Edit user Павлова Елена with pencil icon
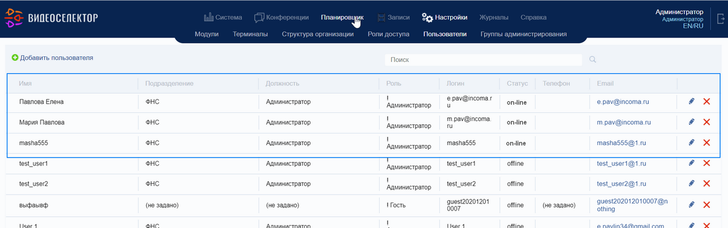The image size is (728, 228). click(692, 102)
